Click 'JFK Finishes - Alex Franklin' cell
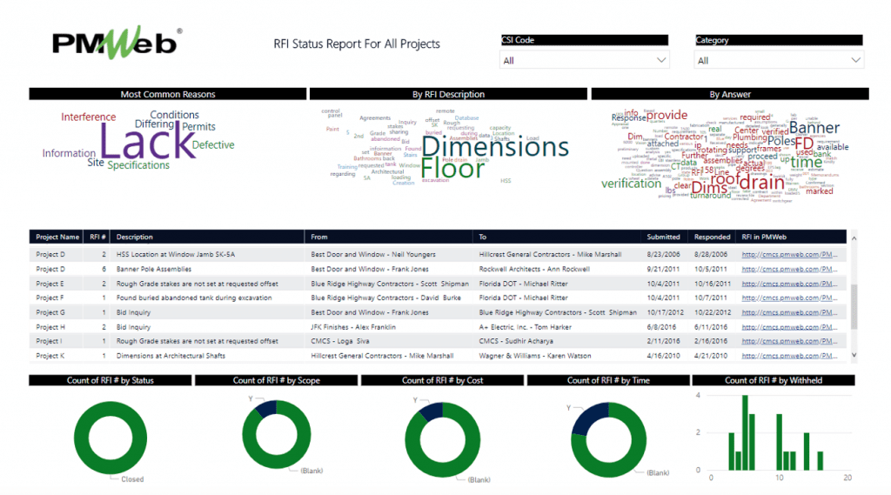 point(353,327)
